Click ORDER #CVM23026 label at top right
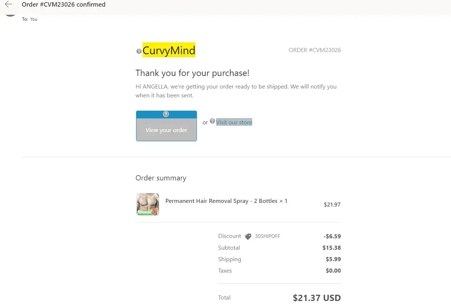 click(315, 50)
